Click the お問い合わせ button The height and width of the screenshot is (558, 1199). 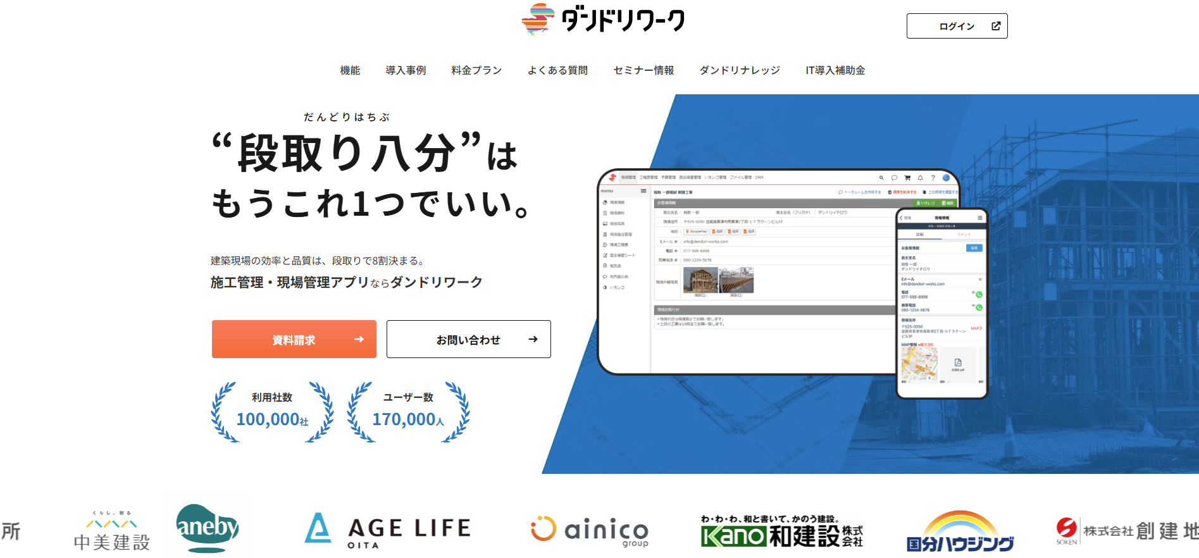[x=469, y=339]
